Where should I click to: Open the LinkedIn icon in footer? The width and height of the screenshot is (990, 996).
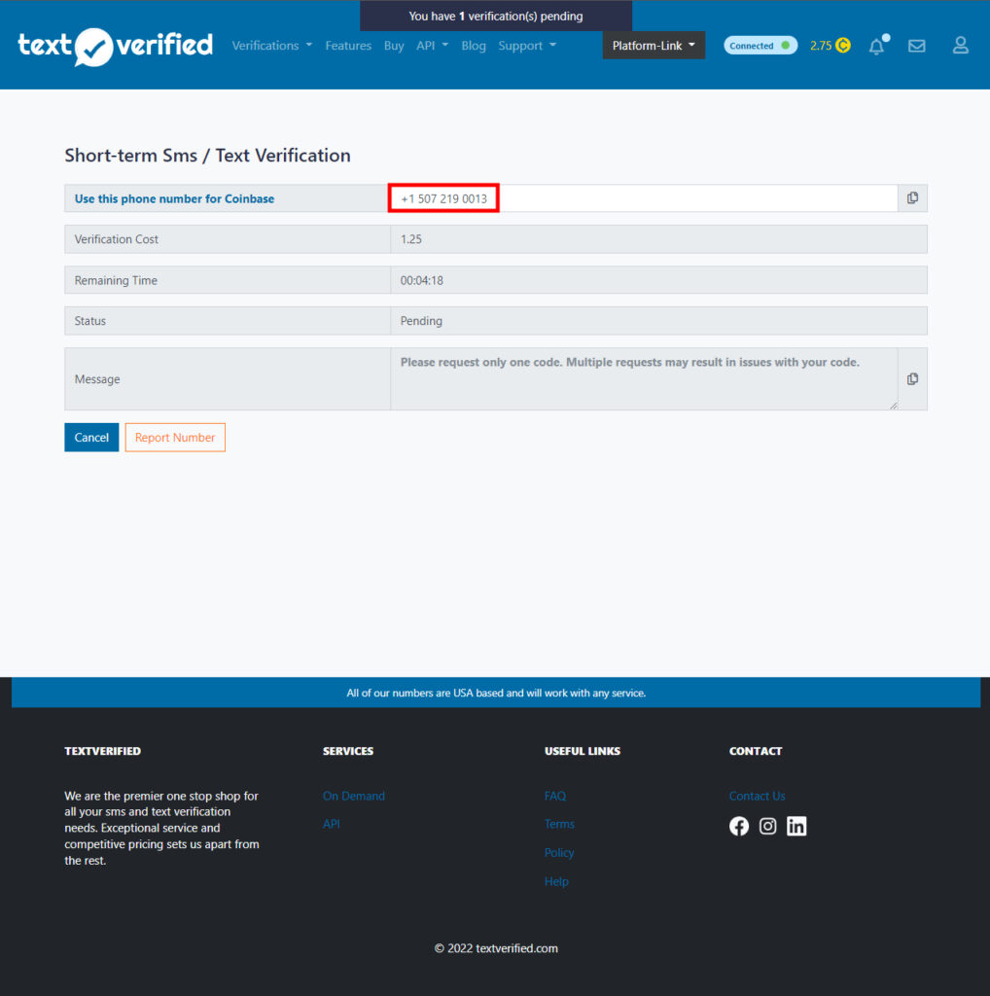tap(796, 826)
